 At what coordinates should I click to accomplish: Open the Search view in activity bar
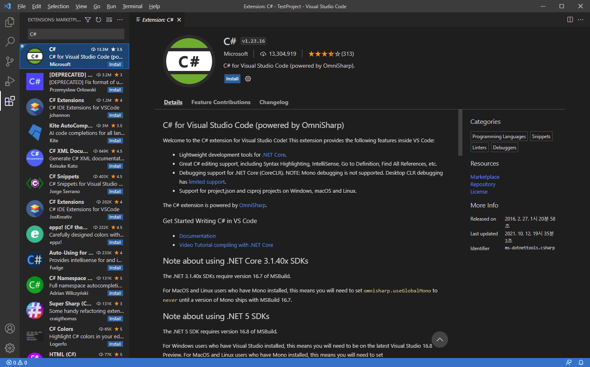click(10, 41)
